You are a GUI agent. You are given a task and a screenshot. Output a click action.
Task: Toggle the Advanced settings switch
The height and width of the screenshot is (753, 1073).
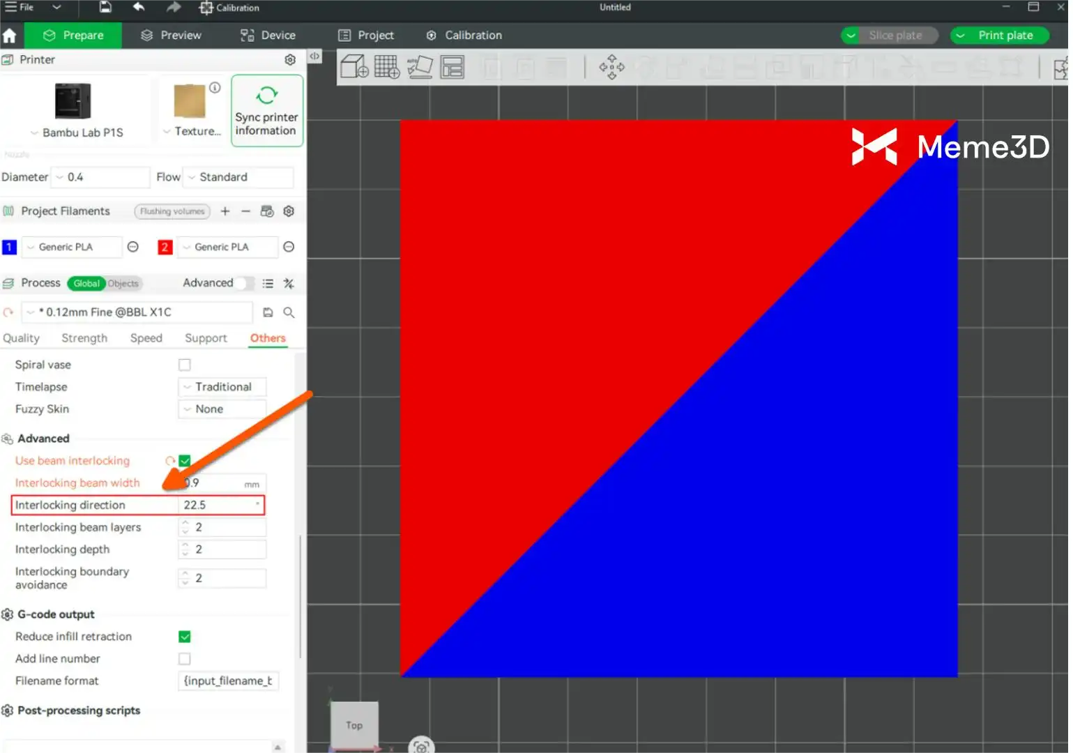243,283
